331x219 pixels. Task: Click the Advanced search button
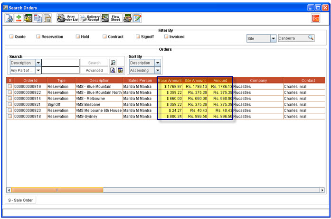[x=94, y=70]
